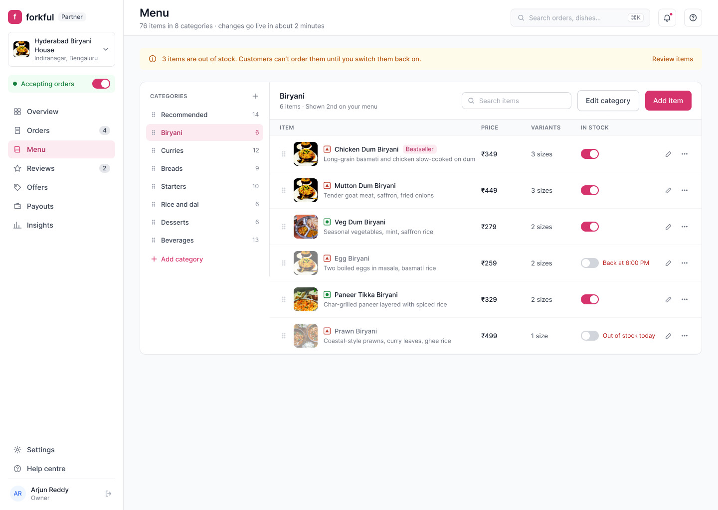
Task: Click the log out icon beside Arjun Reddy
Action: [x=108, y=494]
